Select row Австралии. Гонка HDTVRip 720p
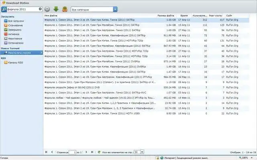The height and width of the screenshot is (160, 257). pos(146,51)
